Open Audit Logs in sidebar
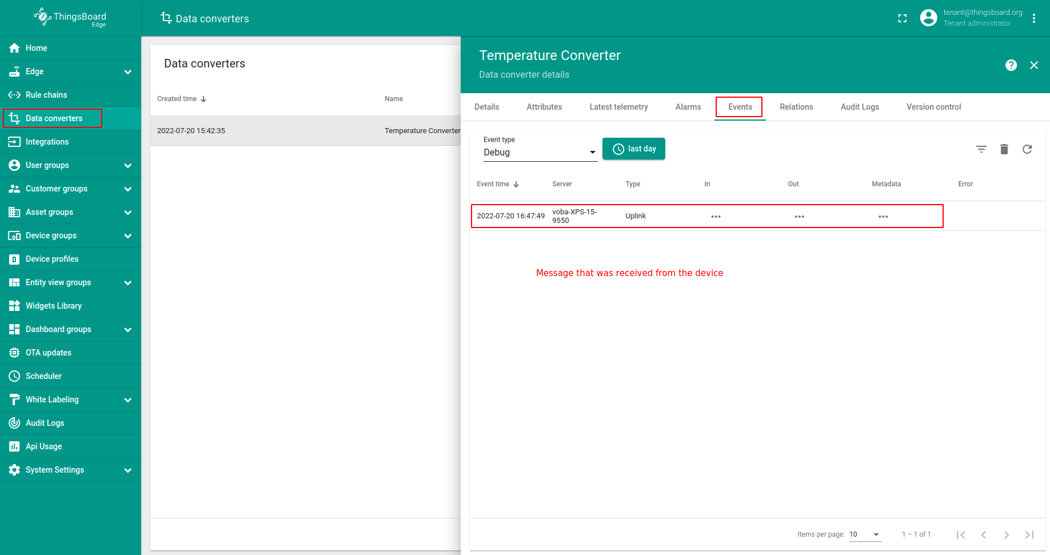Image resolution: width=1050 pixels, height=555 pixels. click(x=70, y=423)
